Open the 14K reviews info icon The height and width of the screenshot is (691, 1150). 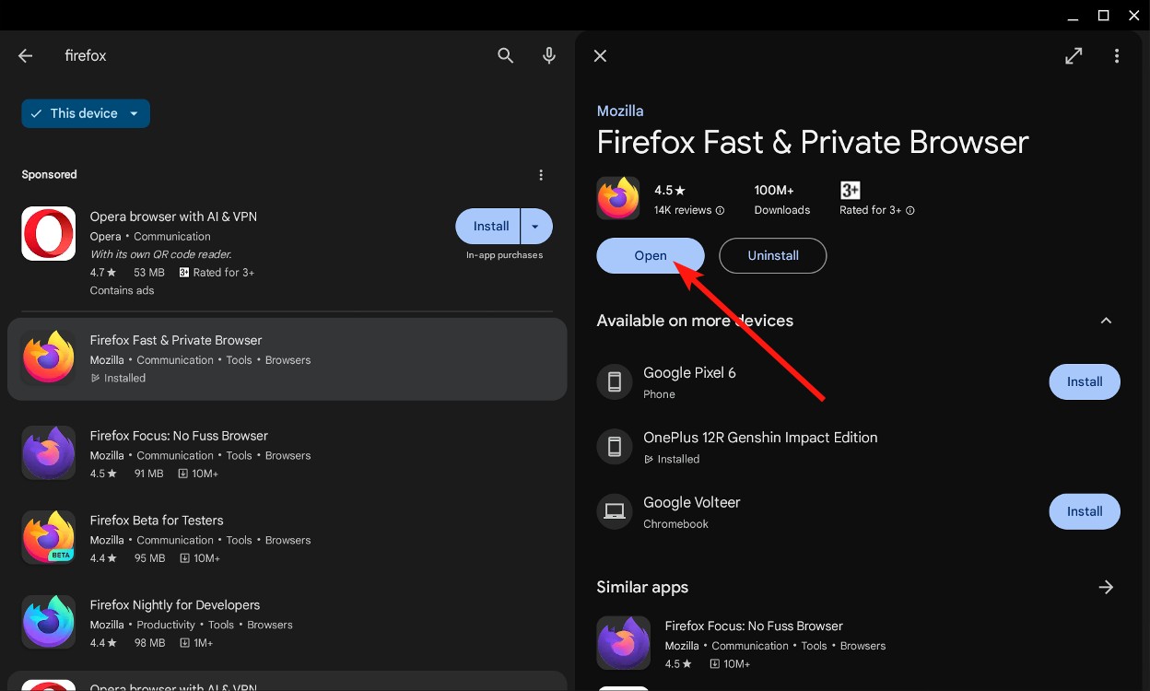coord(718,210)
